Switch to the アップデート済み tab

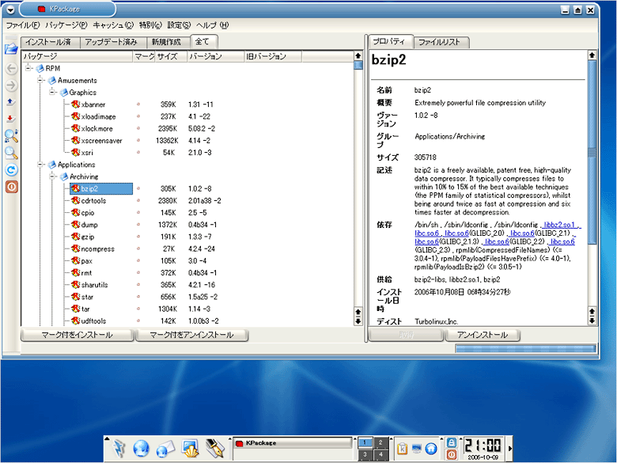pos(112,42)
